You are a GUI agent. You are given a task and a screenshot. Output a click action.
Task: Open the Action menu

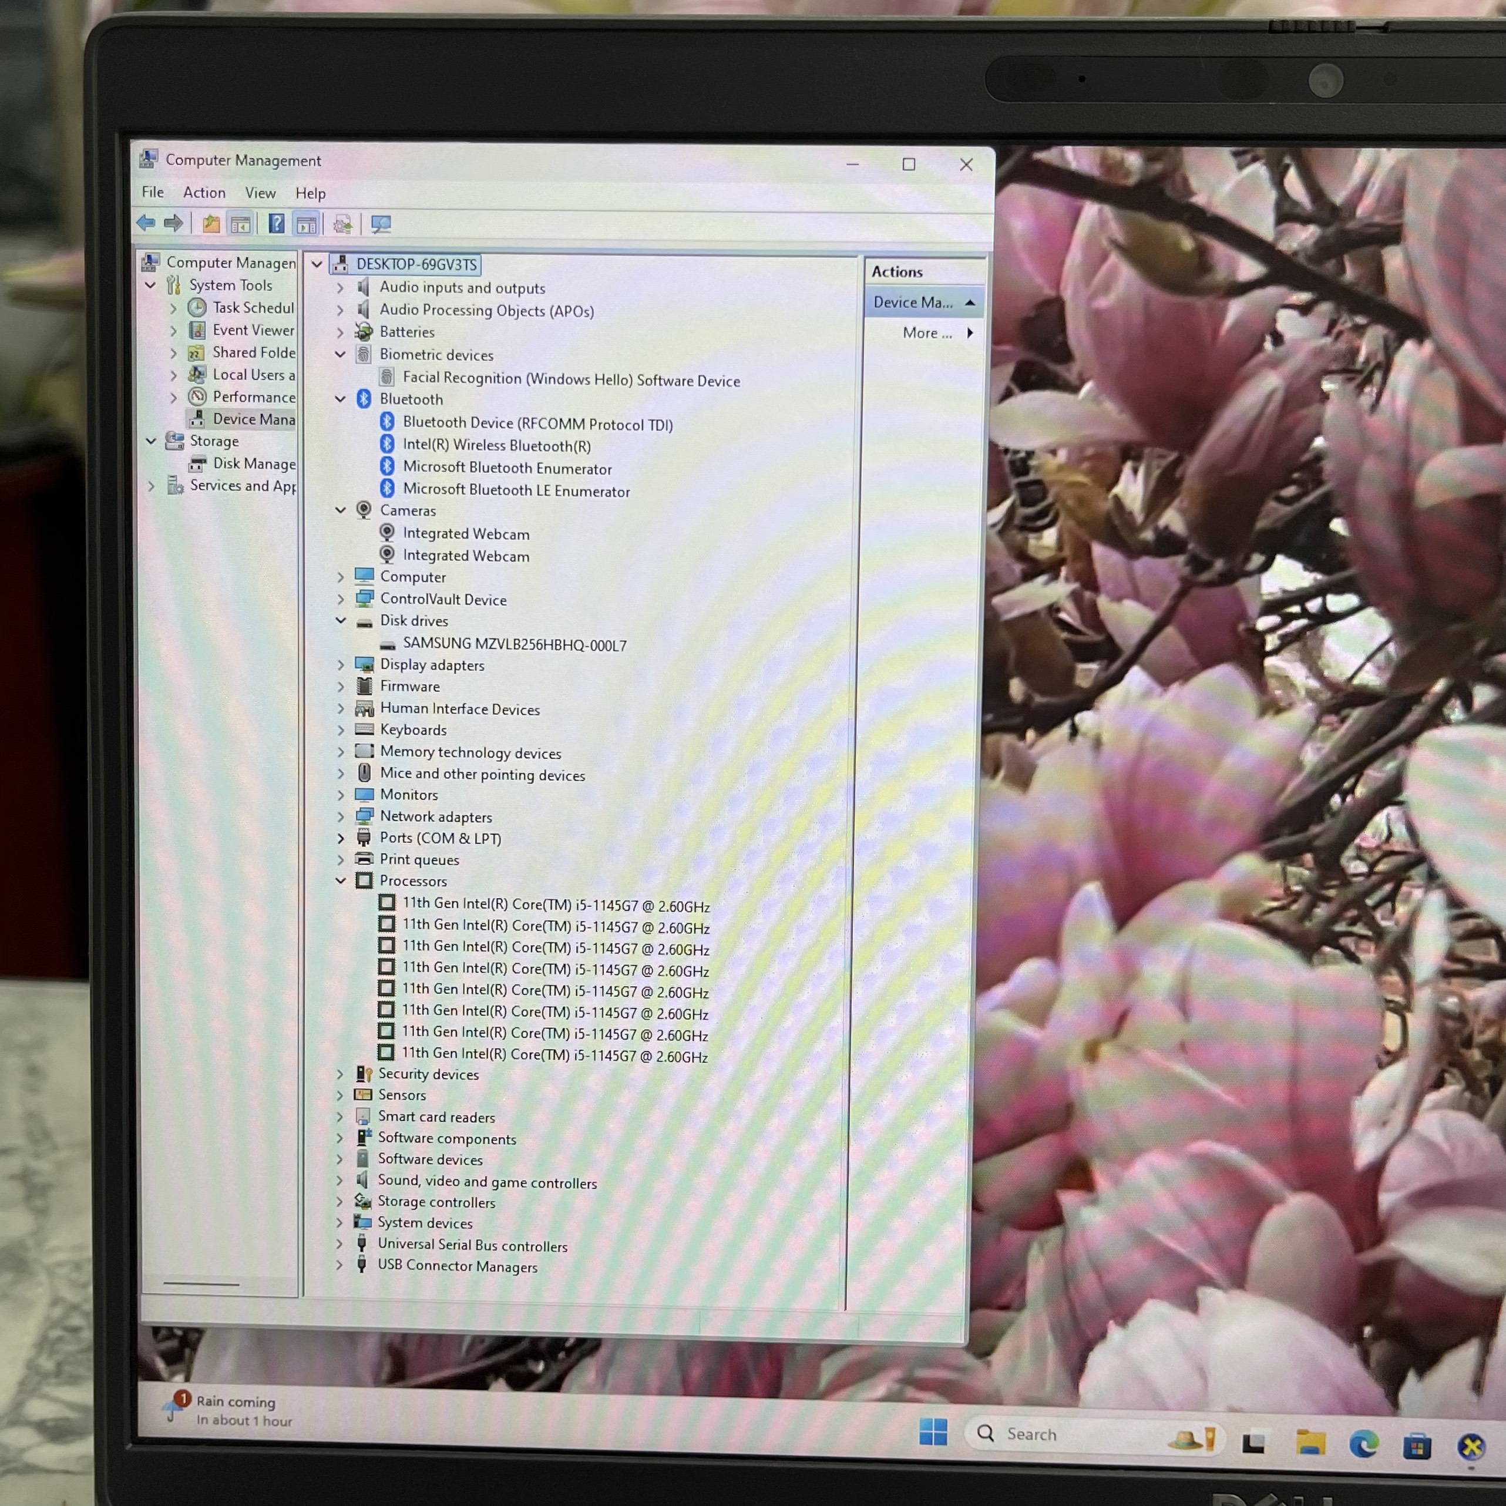coord(204,193)
